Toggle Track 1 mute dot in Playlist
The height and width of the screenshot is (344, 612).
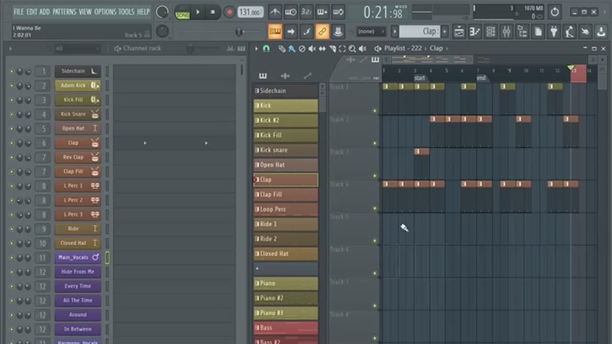pyautogui.click(x=374, y=111)
